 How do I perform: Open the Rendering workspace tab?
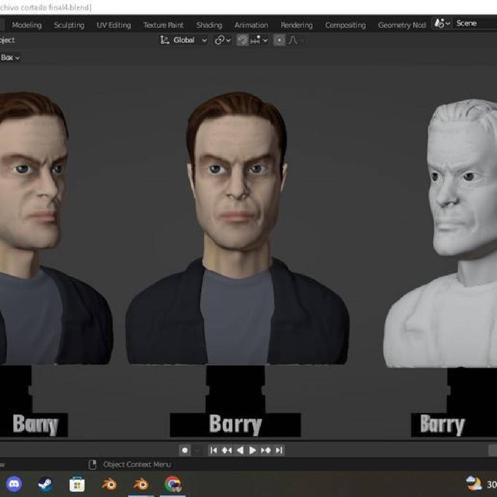pos(297,25)
